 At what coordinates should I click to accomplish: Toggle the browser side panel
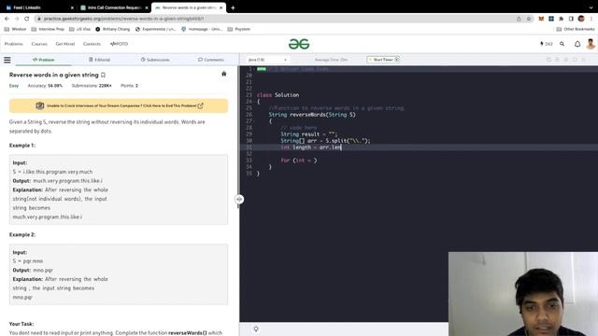tap(571, 19)
